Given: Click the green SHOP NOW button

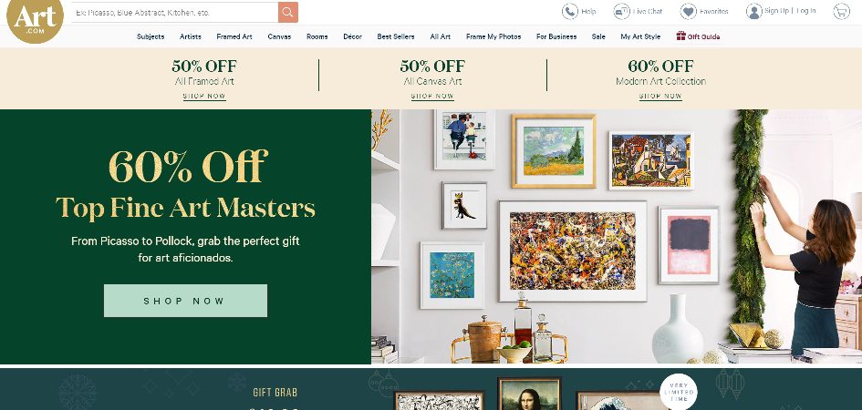Looking at the screenshot, I should coord(185,301).
